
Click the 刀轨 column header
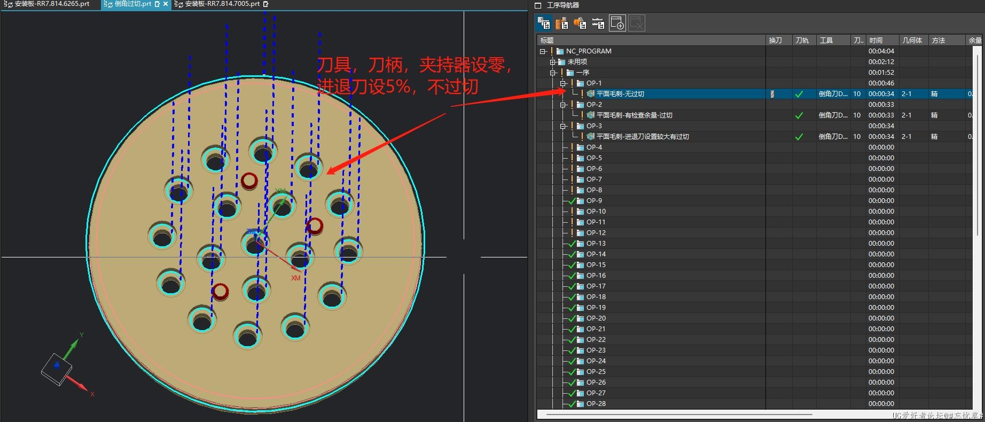[804, 41]
